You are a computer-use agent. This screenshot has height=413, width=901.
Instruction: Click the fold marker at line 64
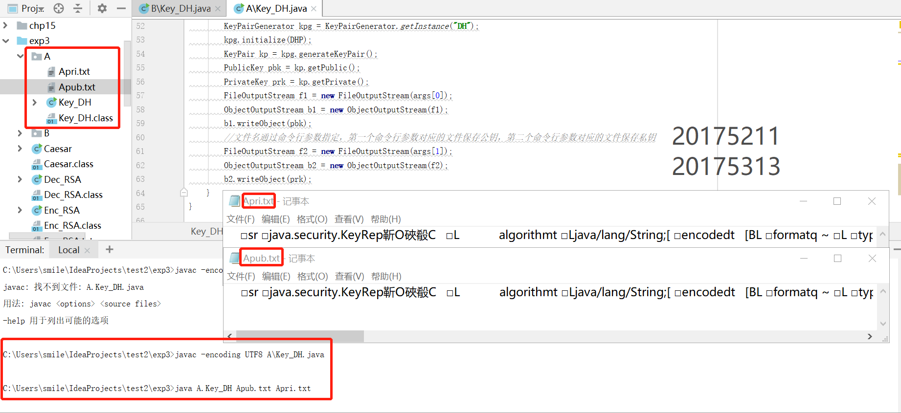(x=184, y=193)
